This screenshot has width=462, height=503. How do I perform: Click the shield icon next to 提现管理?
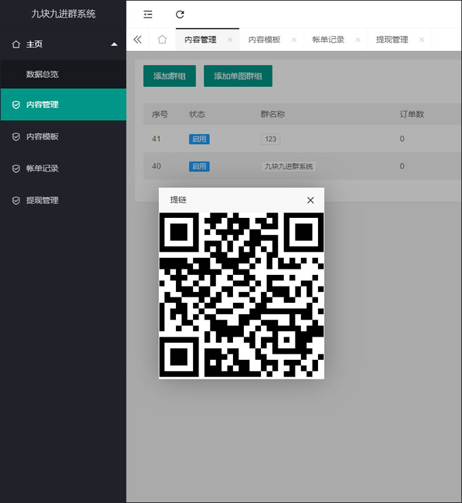click(16, 201)
